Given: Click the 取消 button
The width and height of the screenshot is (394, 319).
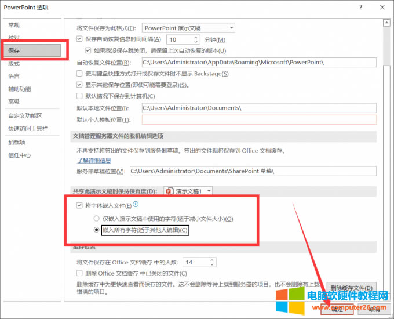Looking at the screenshot, I should point(374,309).
